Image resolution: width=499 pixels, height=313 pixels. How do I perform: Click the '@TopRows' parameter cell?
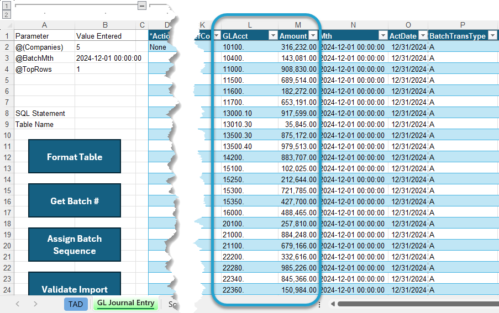pos(44,69)
